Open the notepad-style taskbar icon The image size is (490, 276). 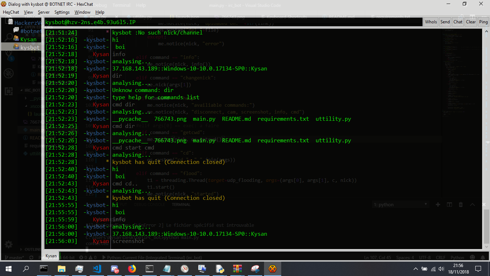point(167,269)
